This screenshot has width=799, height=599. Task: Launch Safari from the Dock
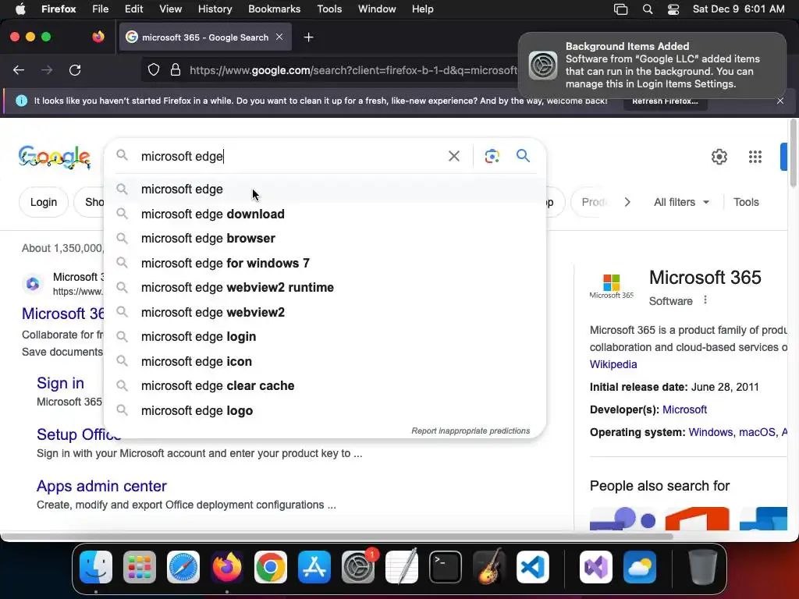pyautogui.click(x=183, y=567)
